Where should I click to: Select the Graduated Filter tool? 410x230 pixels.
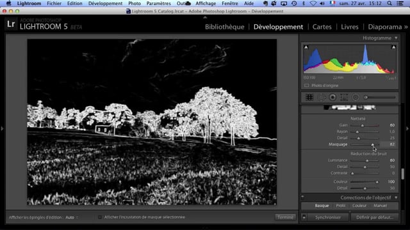click(x=344, y=97)
